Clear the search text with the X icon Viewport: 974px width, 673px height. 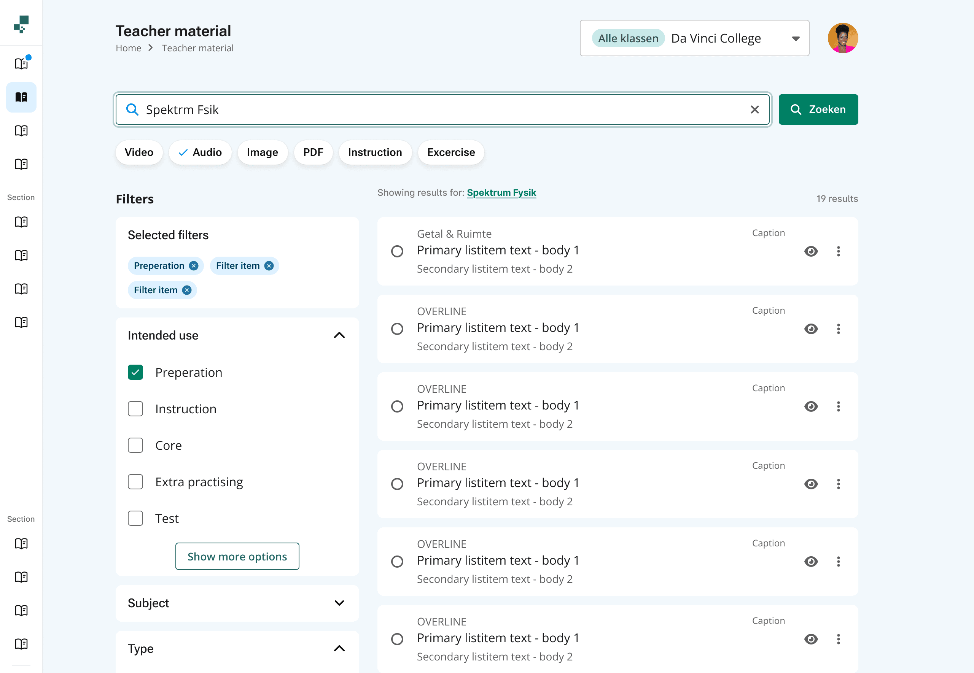point(754,110)
